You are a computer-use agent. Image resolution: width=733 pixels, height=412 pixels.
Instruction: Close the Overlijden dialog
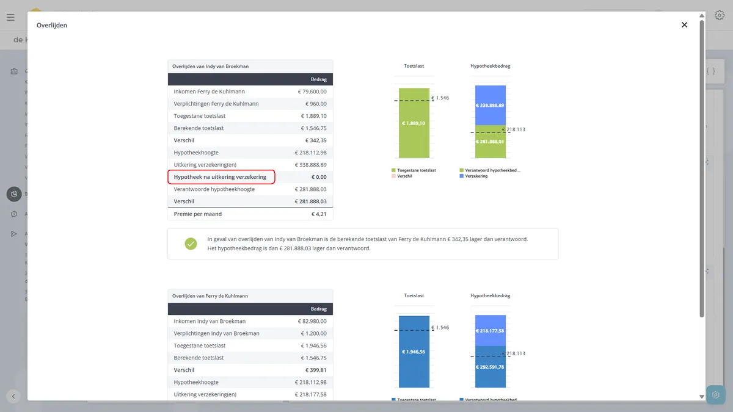684,25
